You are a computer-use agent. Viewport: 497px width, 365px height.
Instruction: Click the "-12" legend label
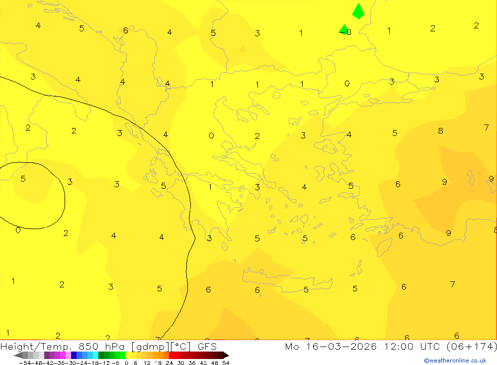click(104, 363)
